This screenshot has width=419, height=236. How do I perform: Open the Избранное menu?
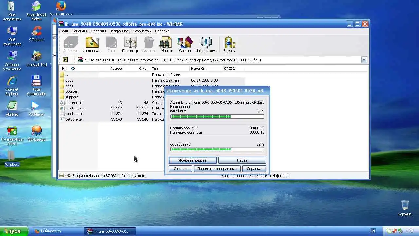tap(119, 31)
